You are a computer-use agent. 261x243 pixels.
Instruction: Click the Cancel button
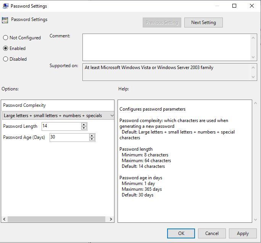pyautogui.click(x=212, y=233)
